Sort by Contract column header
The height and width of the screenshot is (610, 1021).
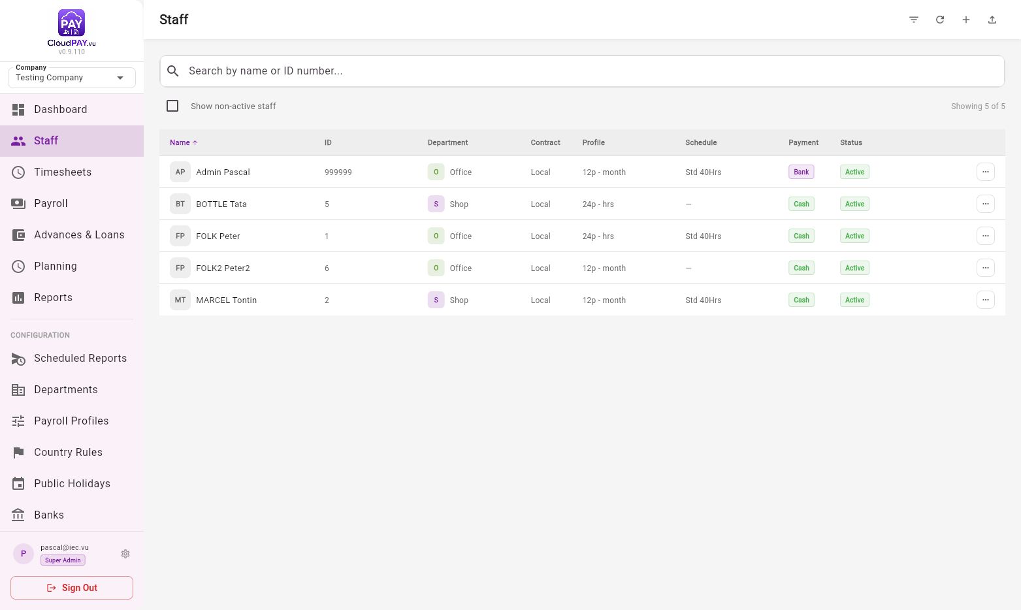(x=545, y=142)
